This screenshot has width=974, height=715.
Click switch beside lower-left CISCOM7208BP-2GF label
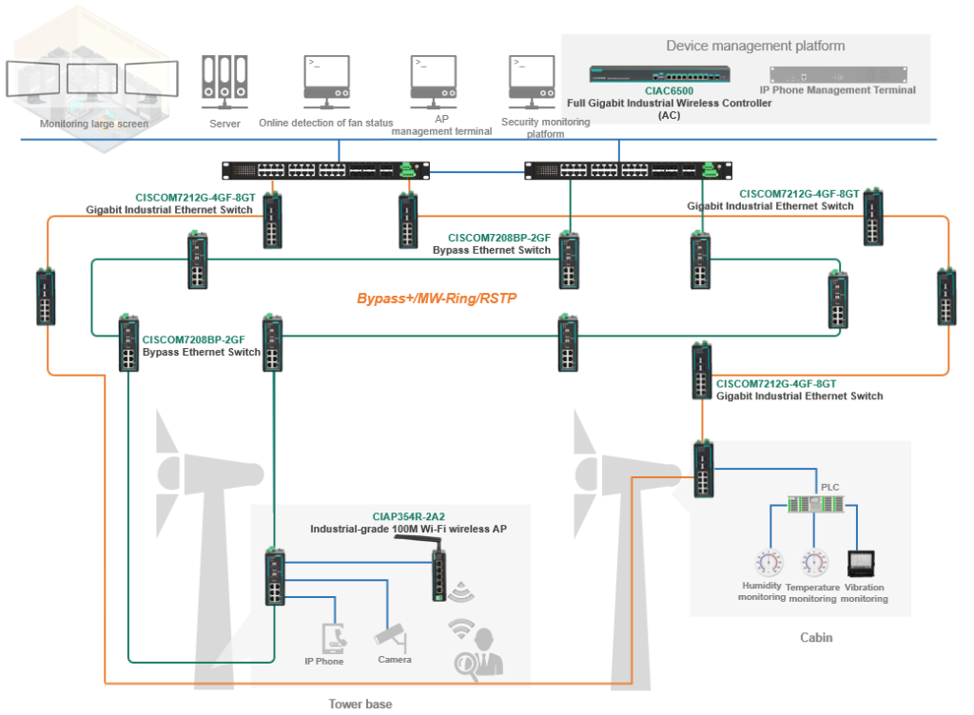(128, 342)
